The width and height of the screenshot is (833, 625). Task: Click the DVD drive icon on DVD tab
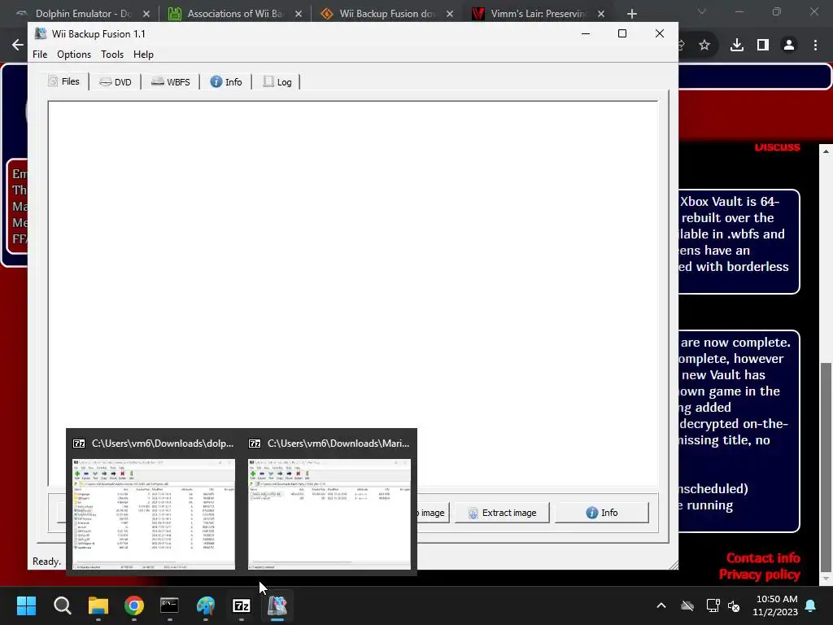click(105, 82)
